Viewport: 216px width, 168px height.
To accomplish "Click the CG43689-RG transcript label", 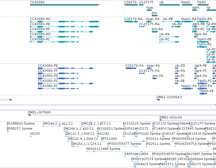I will pyautogui.click(x=40, y=19).
